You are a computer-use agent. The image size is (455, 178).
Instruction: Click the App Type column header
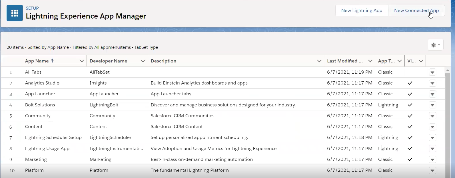[x=386, y=61]
